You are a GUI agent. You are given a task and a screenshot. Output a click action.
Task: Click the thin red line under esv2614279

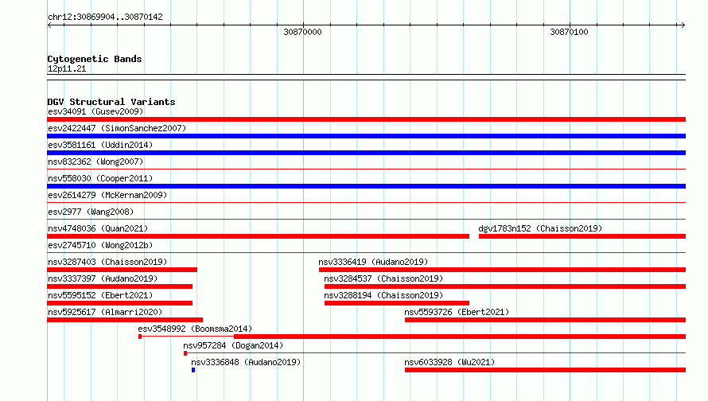[x=366, y=202]
